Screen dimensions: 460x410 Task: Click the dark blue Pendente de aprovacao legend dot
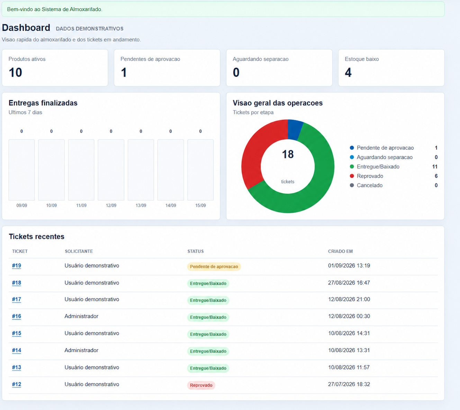point(352,148)
